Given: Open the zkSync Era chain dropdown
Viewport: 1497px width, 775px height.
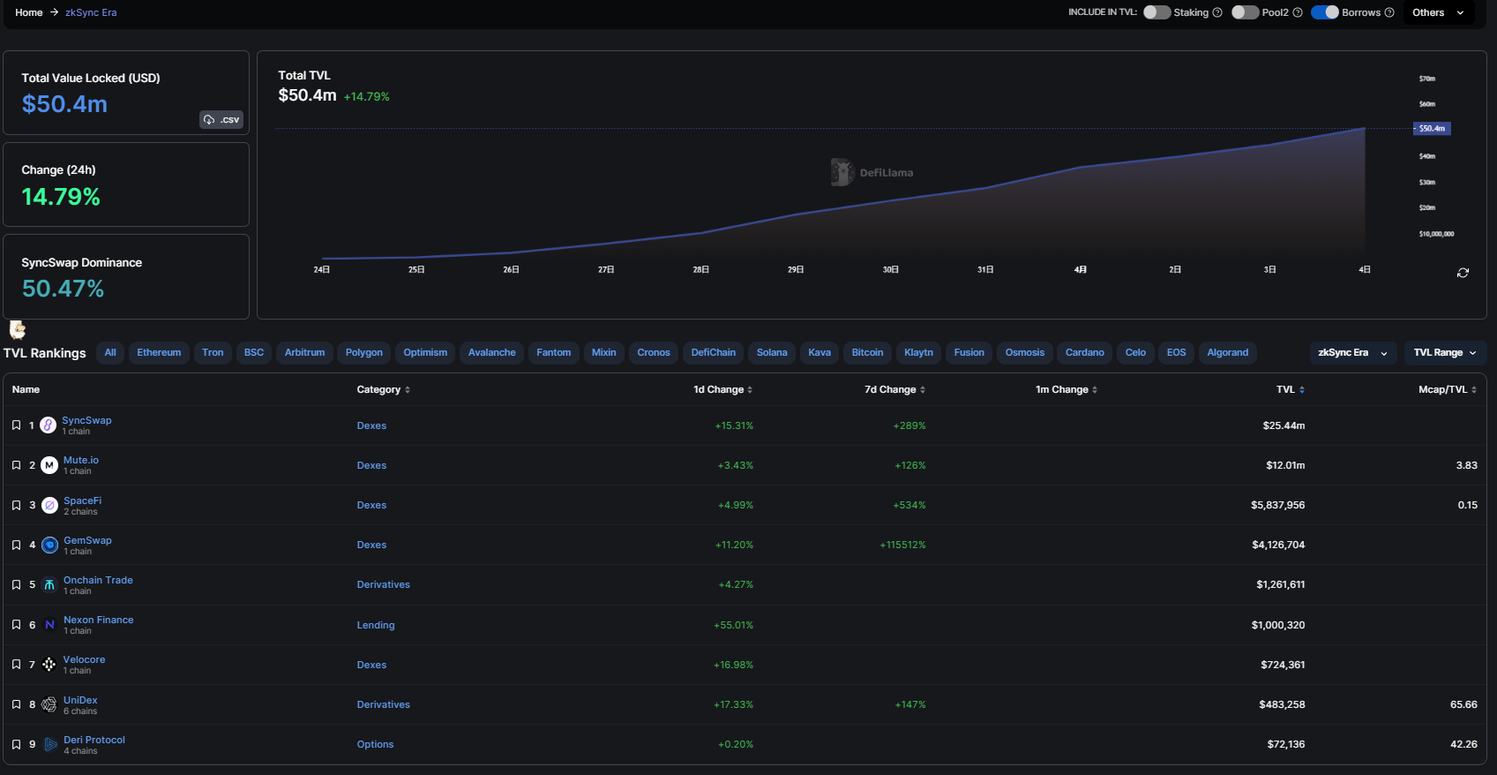Looking at the screenshot, I should tap(1353, 353).
